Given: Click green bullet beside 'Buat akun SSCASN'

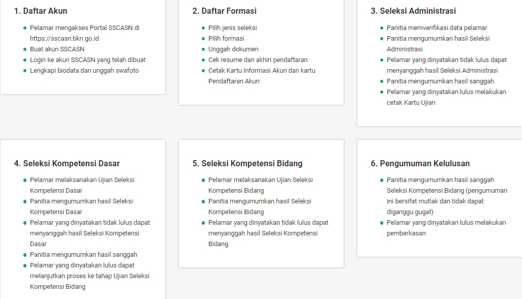Looking at the screenshot, I should pos(24,49).
